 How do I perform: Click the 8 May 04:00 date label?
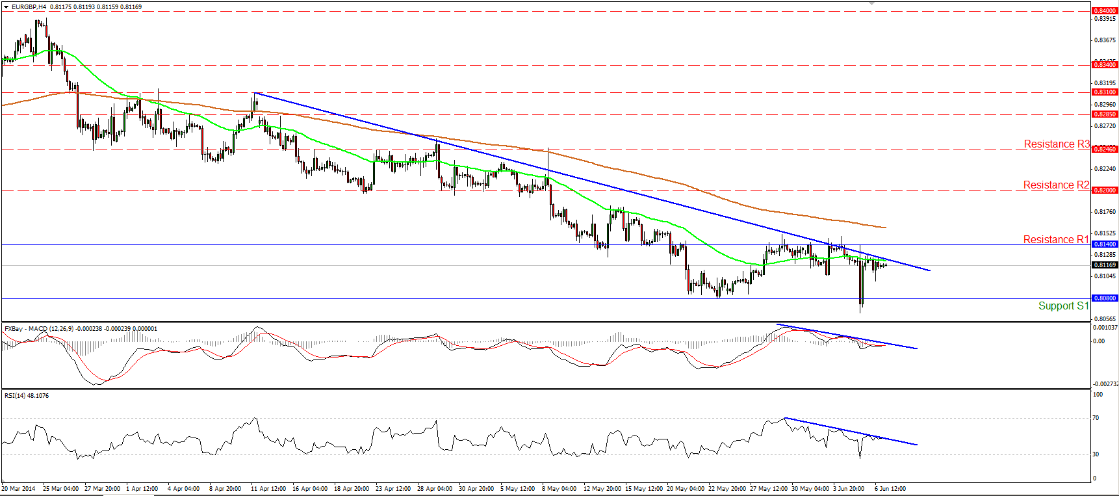(559, 489)
